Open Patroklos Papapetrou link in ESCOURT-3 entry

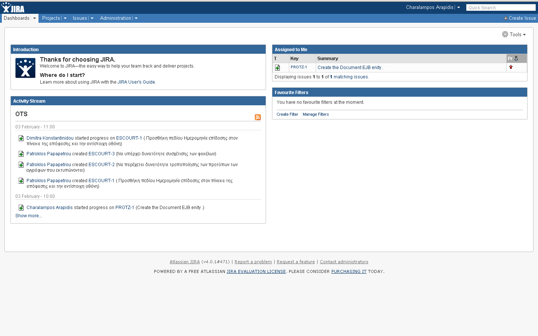coord(49,154)
